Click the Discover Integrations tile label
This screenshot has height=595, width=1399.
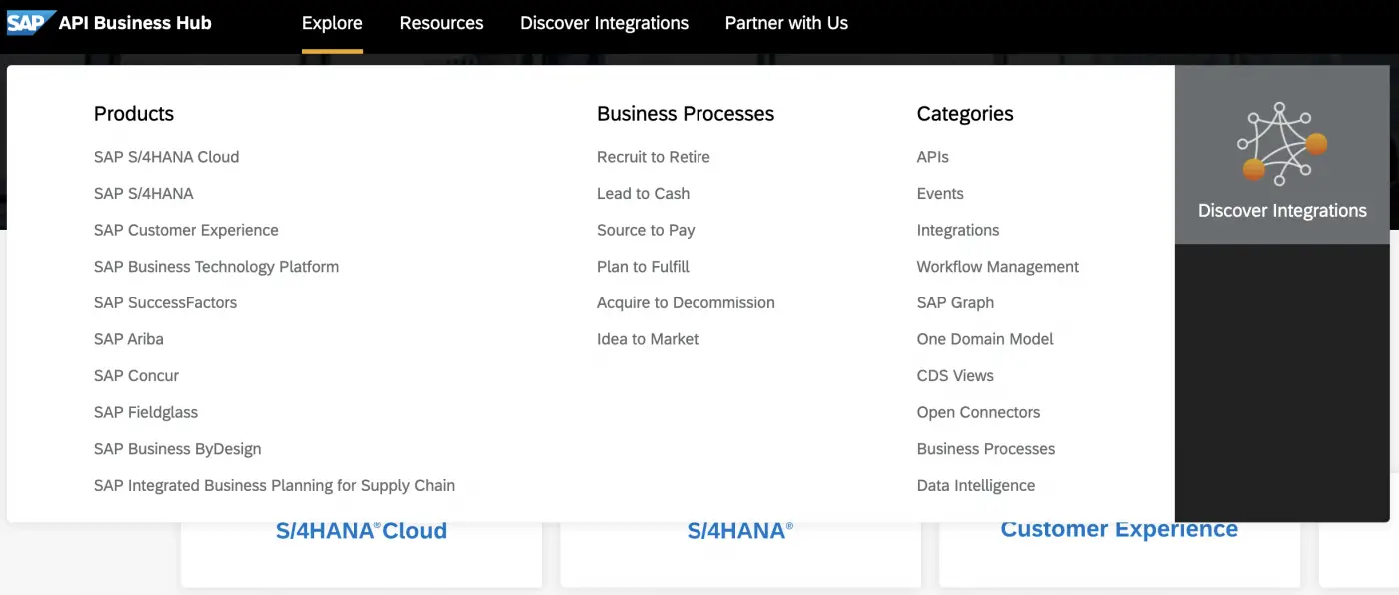click(1282, 211)
